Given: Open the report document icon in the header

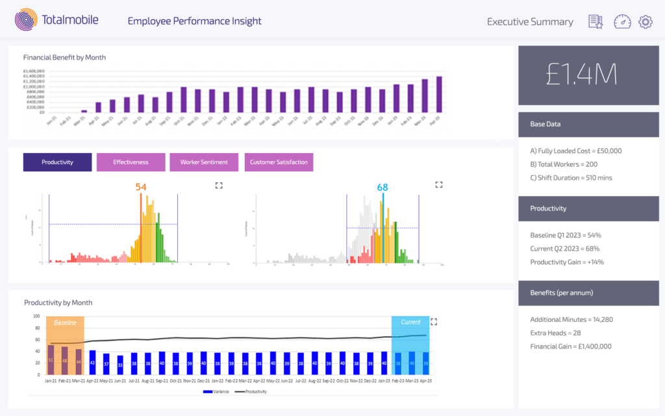Looking at the screenshot, I should tap(595, 21).
